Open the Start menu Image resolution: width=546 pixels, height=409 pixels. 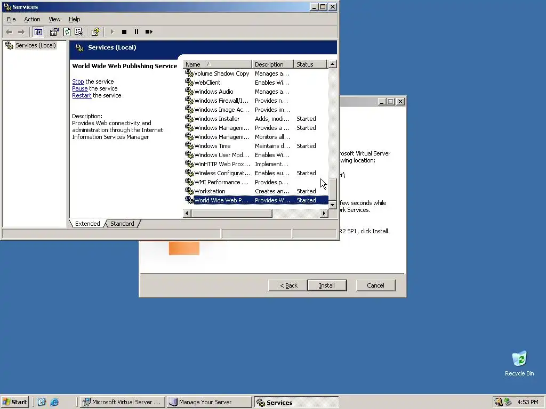point(15,402)
